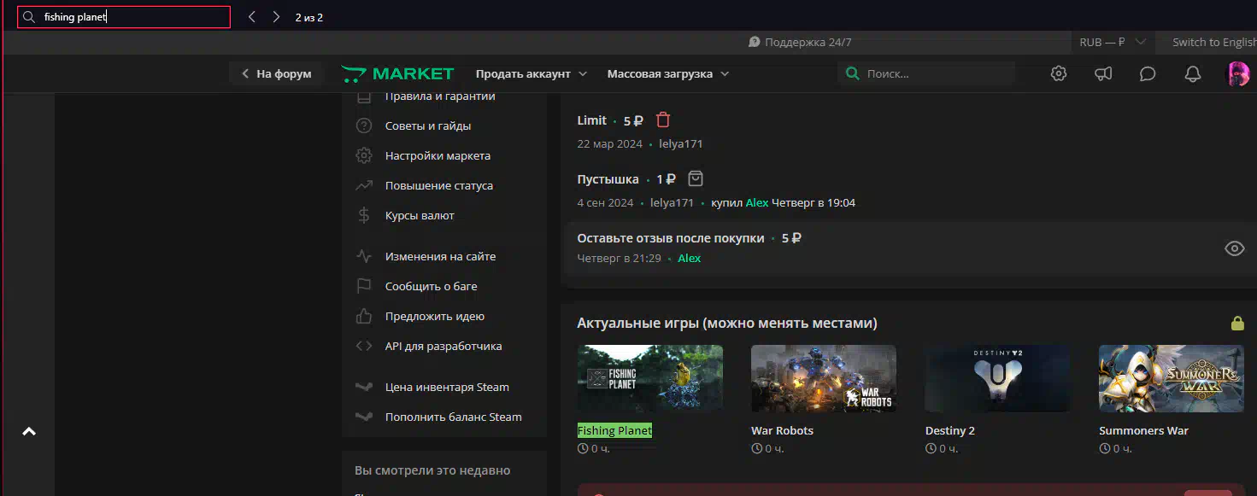This screenshot has height=496, width=1257.
Task: Click the Вы смотрели это недавно heading
Action: point(432,470)
